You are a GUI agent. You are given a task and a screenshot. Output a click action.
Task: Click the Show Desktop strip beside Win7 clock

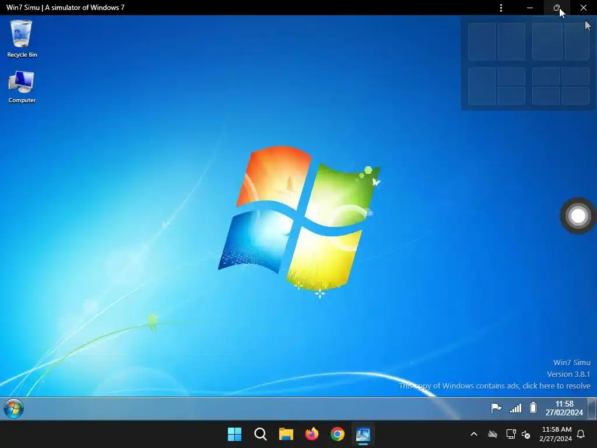click(x=592, y=408)
